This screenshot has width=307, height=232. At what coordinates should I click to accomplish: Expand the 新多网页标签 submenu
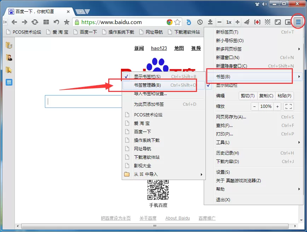pos(254,49)
